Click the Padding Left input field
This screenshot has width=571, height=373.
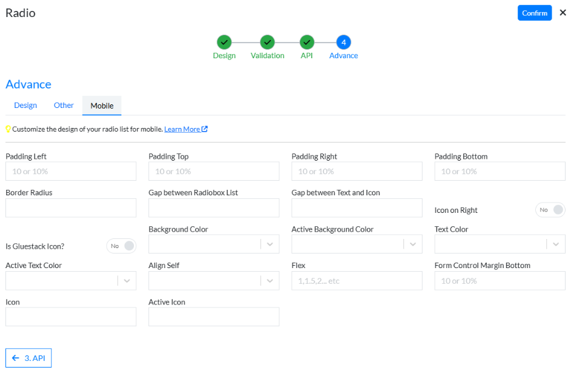[71, 172]
